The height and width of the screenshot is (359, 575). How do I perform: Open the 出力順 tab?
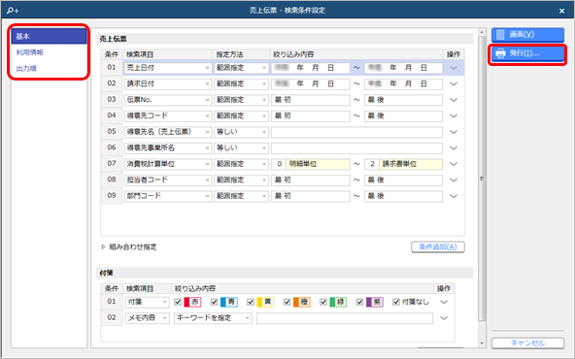(26, 69)
